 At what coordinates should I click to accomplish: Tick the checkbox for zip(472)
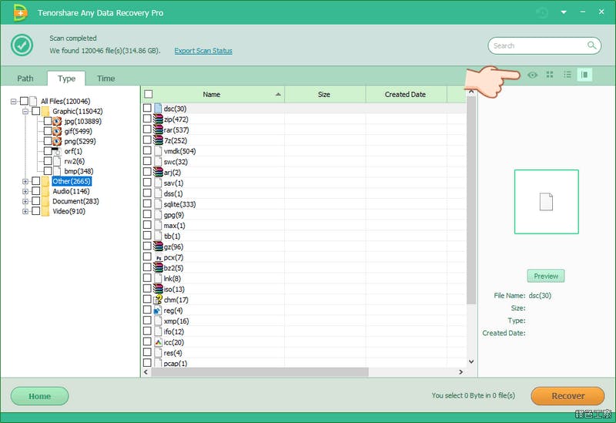147,119
